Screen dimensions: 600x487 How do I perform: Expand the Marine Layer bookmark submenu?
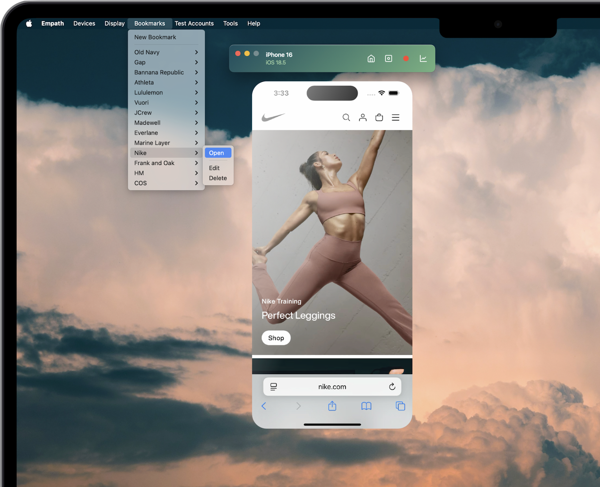point(166,143)
